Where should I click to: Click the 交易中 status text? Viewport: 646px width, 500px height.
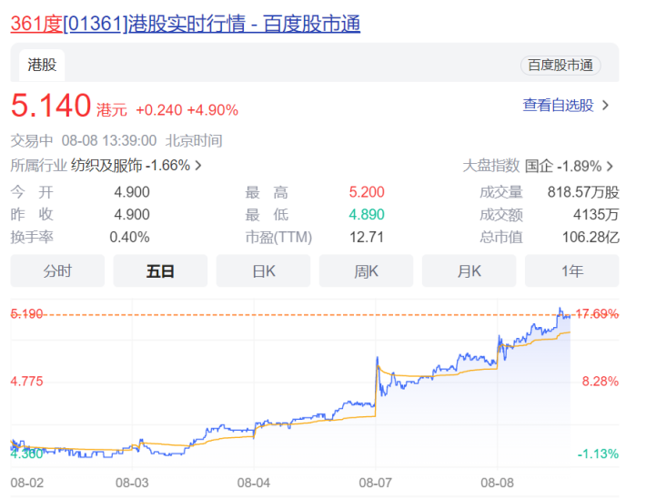click(32, 140)
